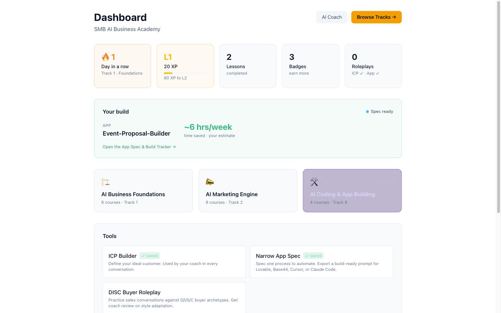Click the Dashboard heading
This screenshot has height=313, width=501.
120,17
